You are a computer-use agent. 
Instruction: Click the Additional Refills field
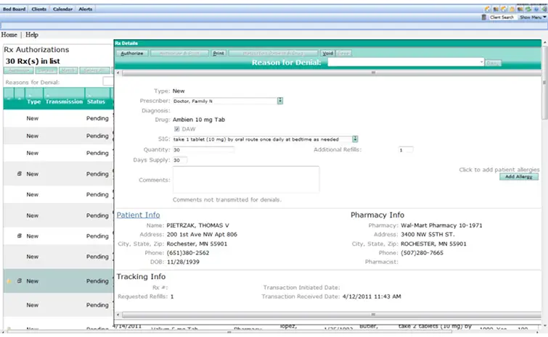406,150
